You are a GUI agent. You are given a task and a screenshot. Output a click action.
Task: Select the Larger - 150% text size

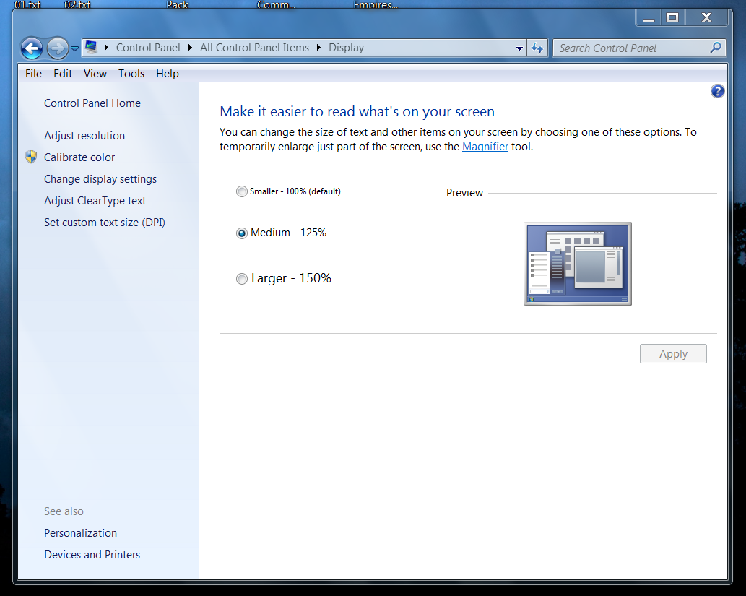[x=242, y=279]
